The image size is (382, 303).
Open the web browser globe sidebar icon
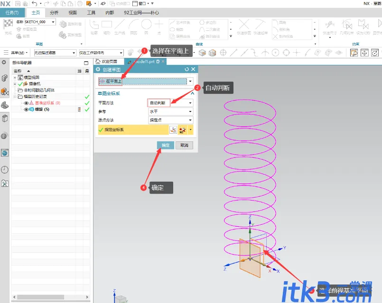coord(5,153)
